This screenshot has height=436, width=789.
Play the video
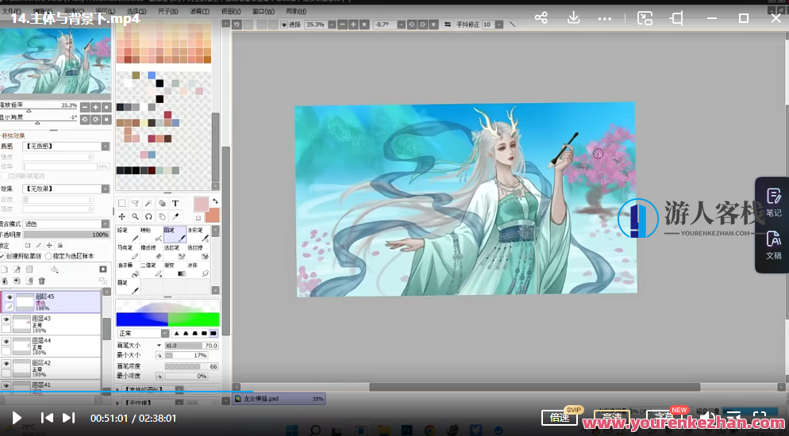(x=17, y=418)
